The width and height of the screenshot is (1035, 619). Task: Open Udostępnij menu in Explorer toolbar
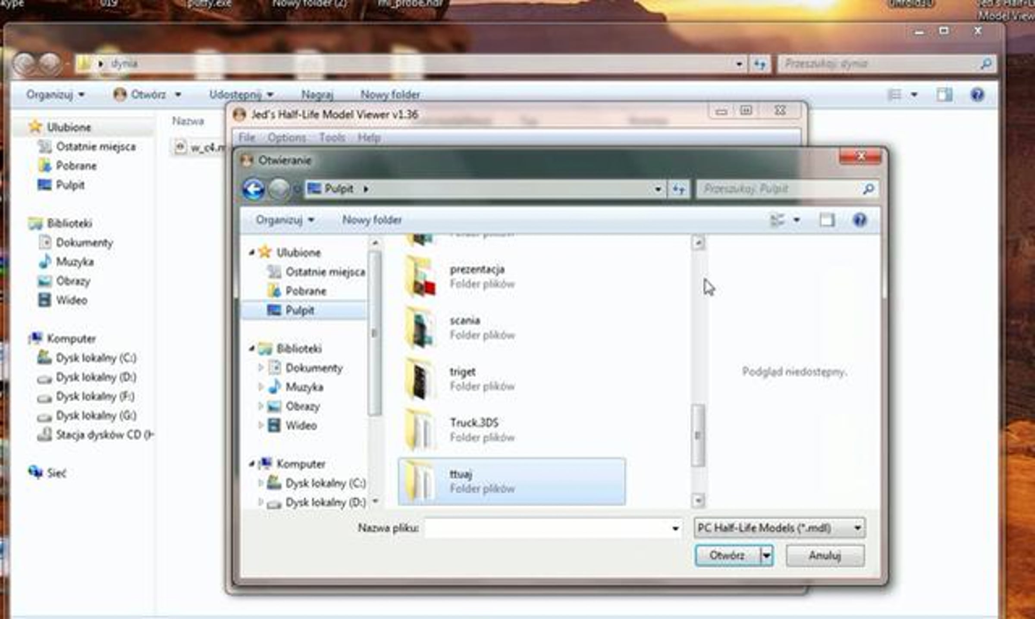[241, 94]
